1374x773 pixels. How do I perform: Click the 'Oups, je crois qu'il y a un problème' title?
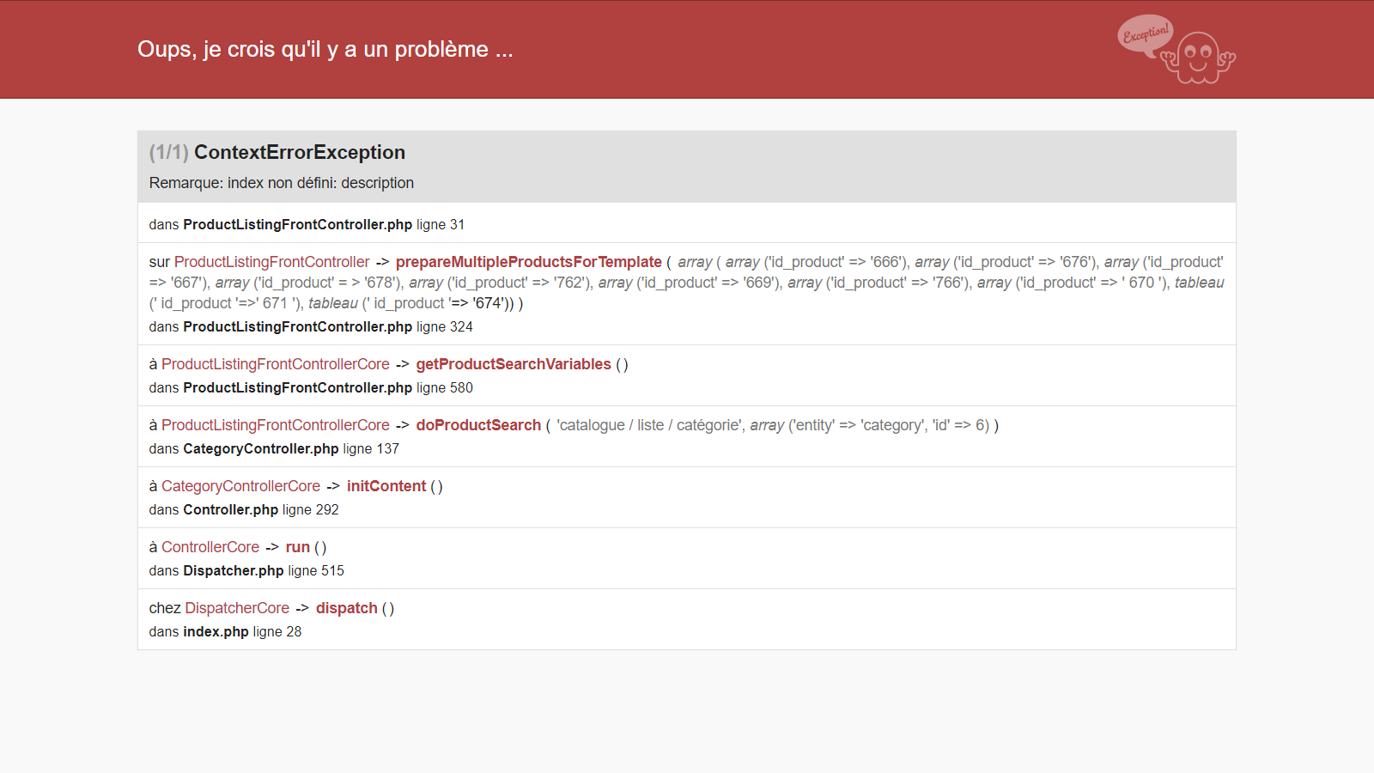pos(325,49)
